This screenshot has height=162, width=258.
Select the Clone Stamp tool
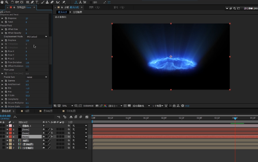pos(47,2)
